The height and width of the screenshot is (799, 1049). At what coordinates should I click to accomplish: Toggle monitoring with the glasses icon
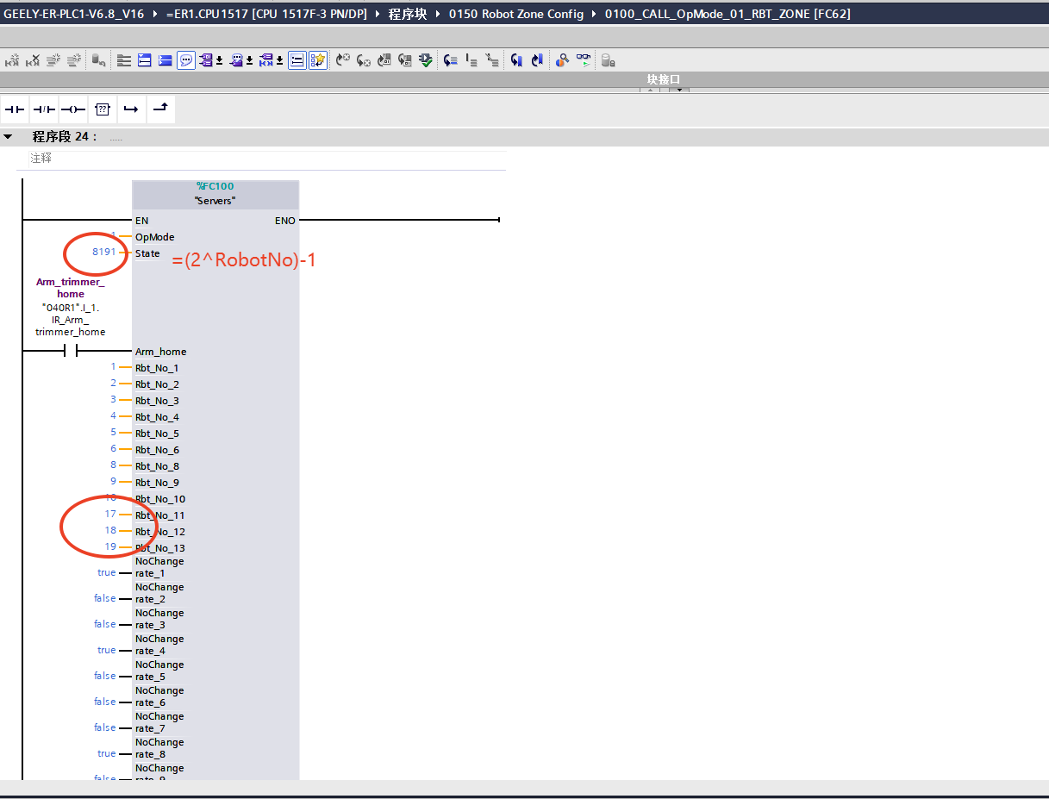pos(584,60)
